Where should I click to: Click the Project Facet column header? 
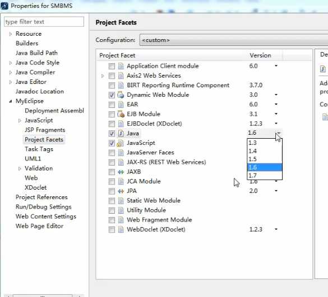pyautogui.click(x=117, y=55)
